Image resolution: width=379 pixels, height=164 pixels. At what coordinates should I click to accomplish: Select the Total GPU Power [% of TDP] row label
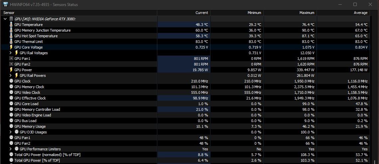point(37,160)
